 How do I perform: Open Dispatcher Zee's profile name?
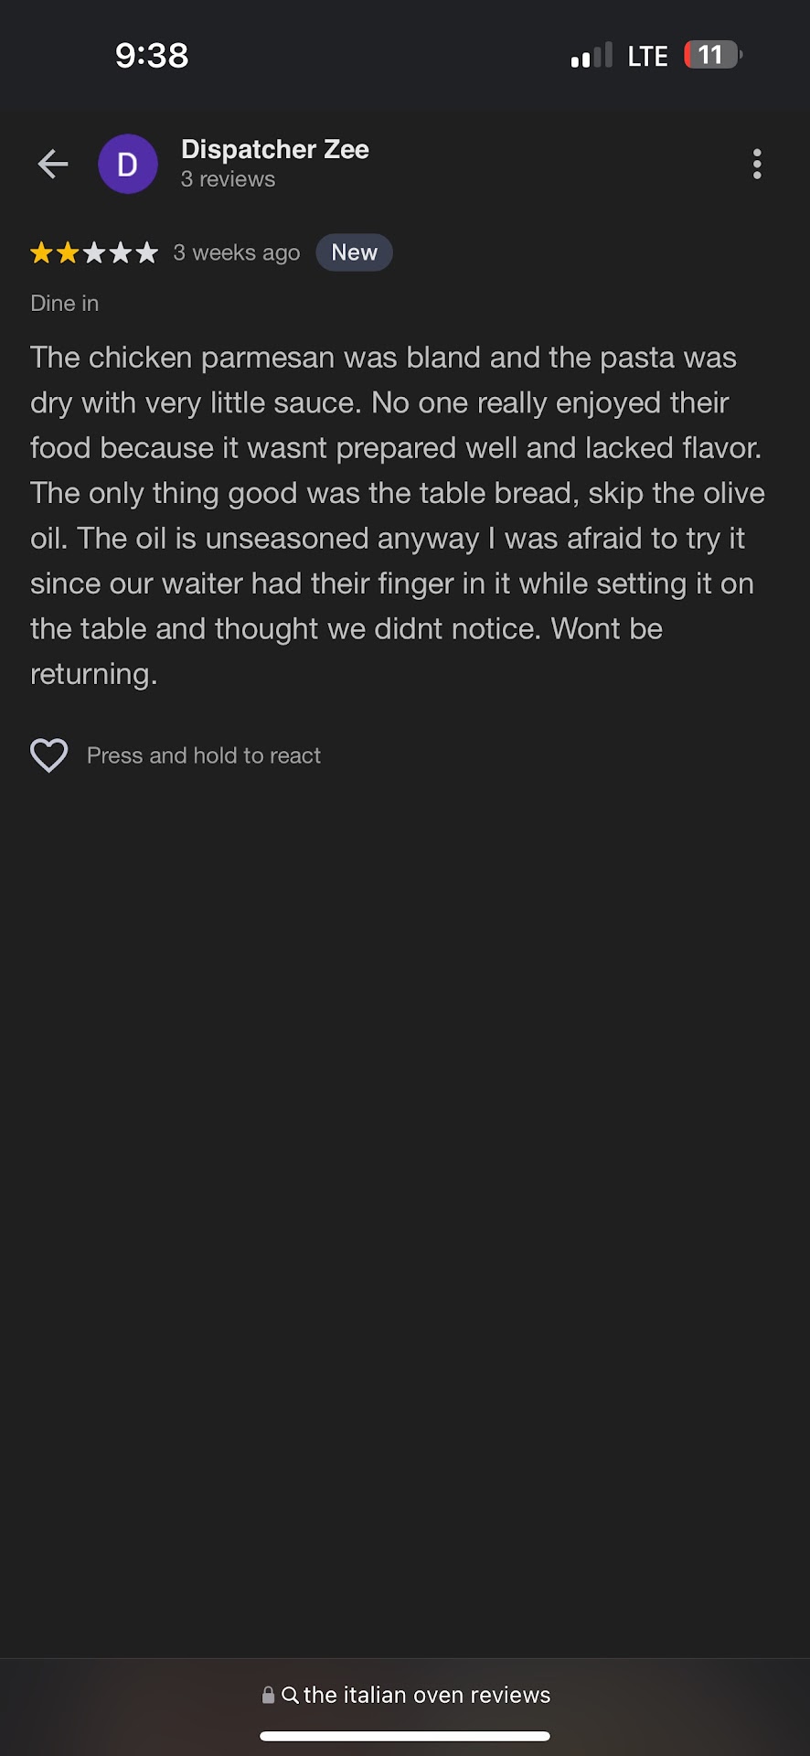click(x=274, y=149)
